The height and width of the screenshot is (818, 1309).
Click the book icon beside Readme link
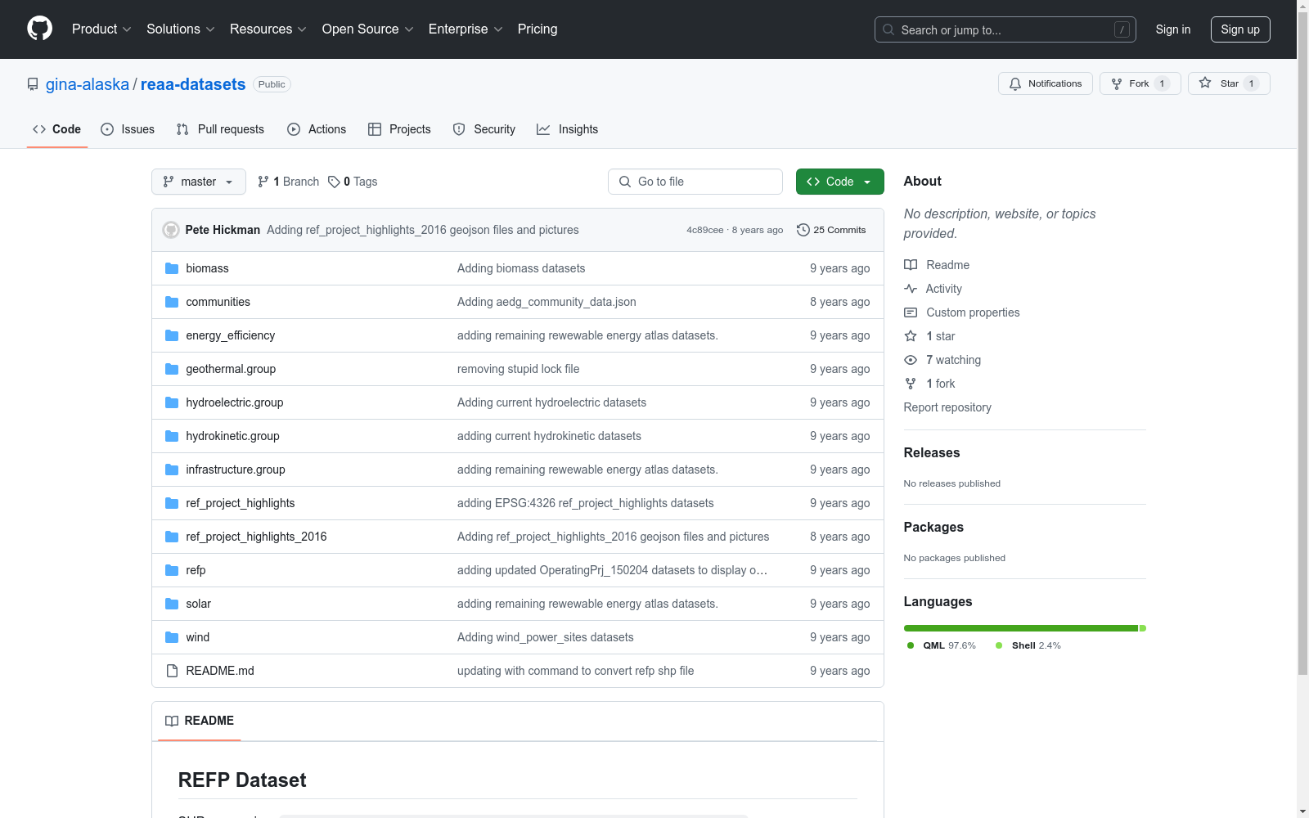(911, 265)
